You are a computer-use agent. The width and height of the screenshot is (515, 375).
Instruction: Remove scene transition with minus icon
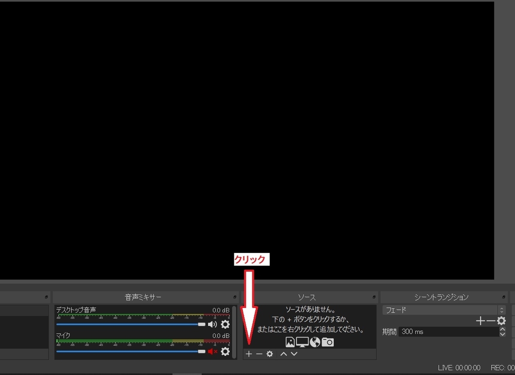pyautogui.click(x=491, y=321)
